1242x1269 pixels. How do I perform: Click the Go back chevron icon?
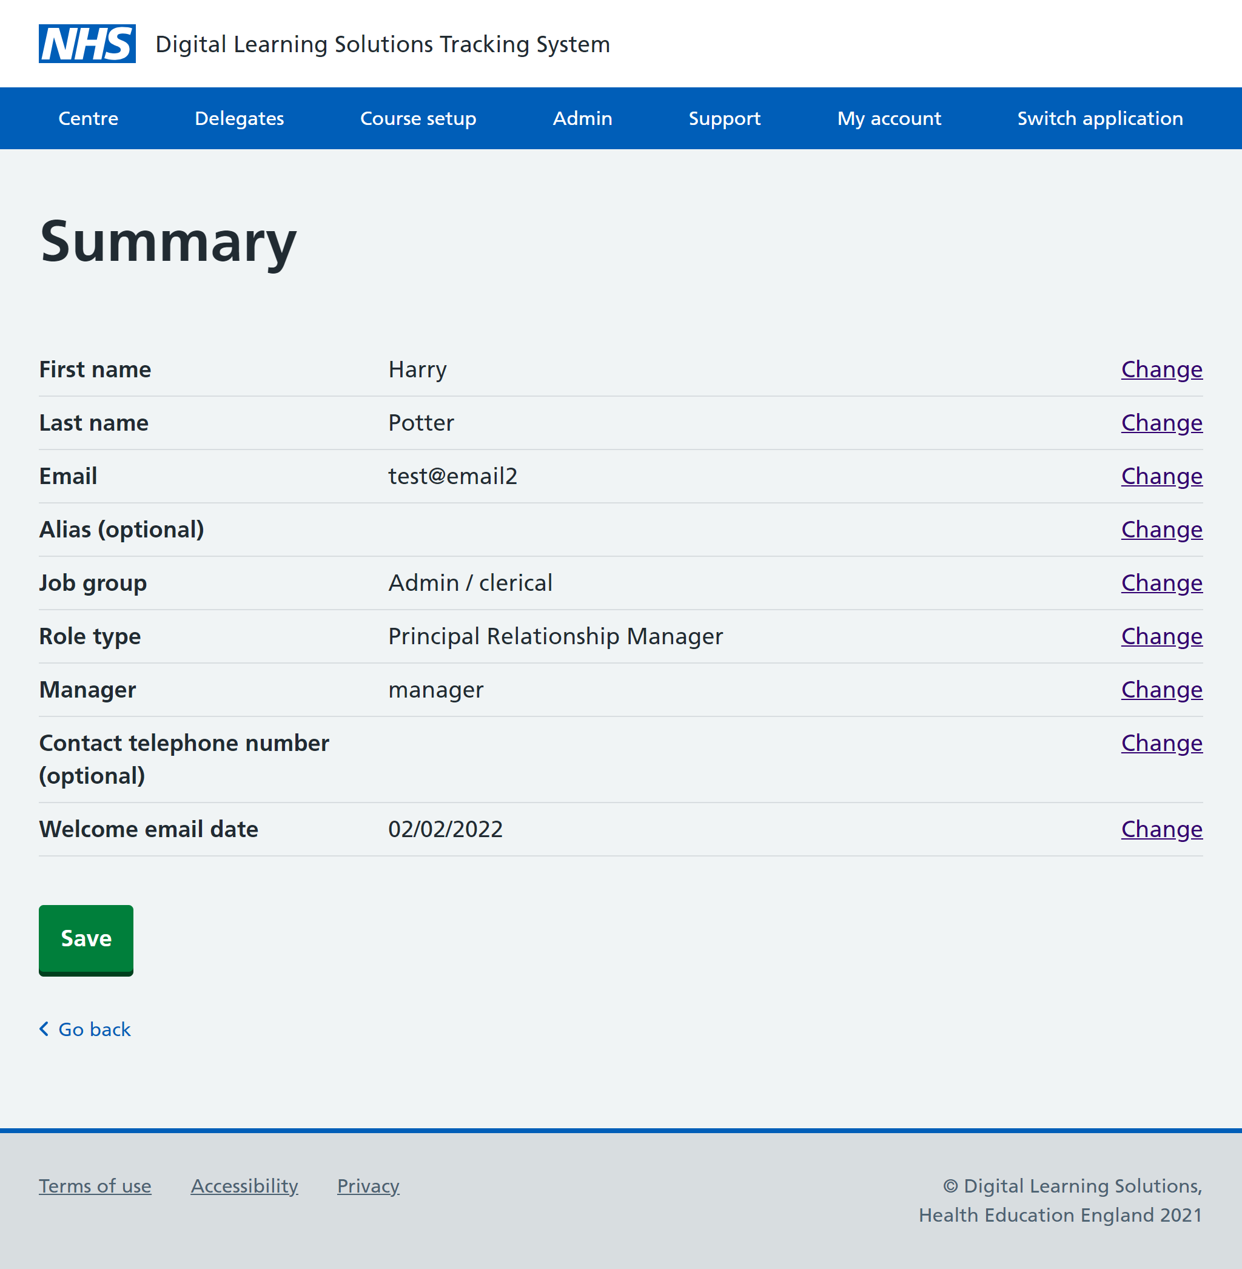44,1029
